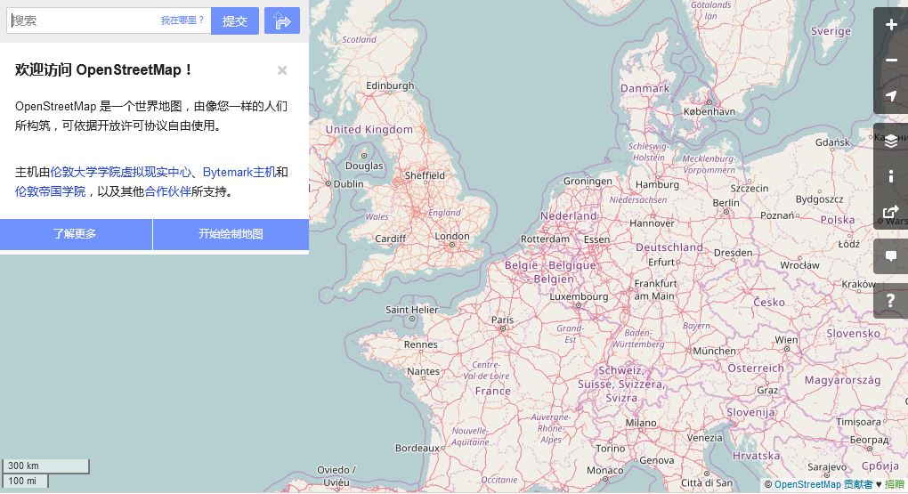The image size is (908, 494).
Task: Open the map layers panel icon
Action: pos(890,141)
